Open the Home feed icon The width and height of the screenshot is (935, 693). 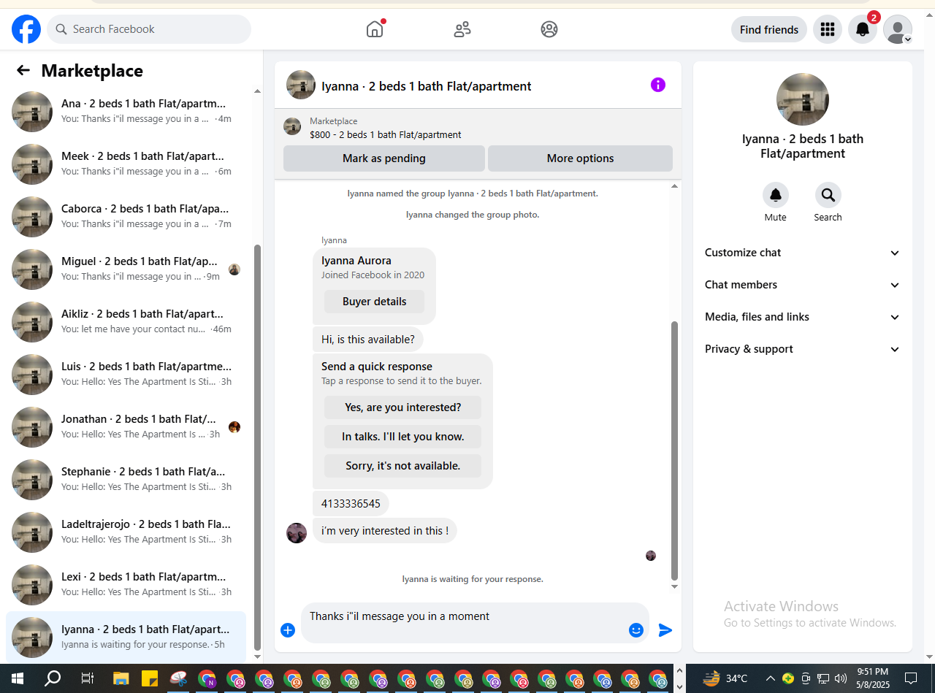pos(375,29)
